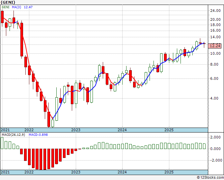Click 2025 on the MACD panel time axis
Image resolution: width=224 pixels, height=180 pixels.
pos(169,172)
